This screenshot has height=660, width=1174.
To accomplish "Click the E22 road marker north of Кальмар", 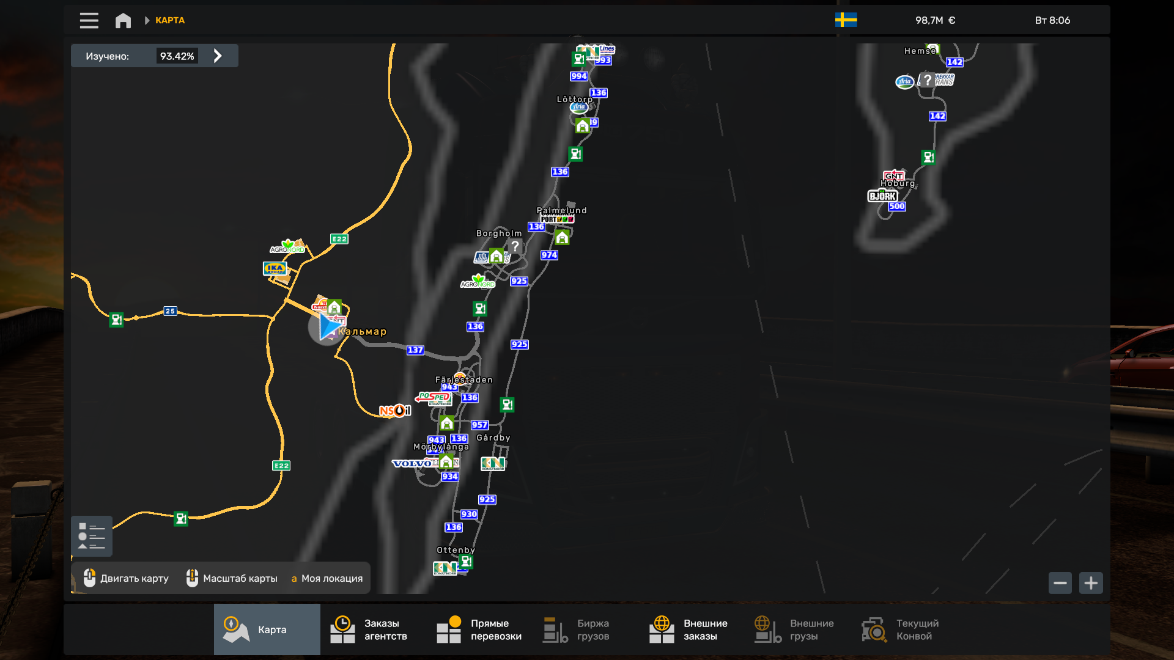I will tap(339, 239).
